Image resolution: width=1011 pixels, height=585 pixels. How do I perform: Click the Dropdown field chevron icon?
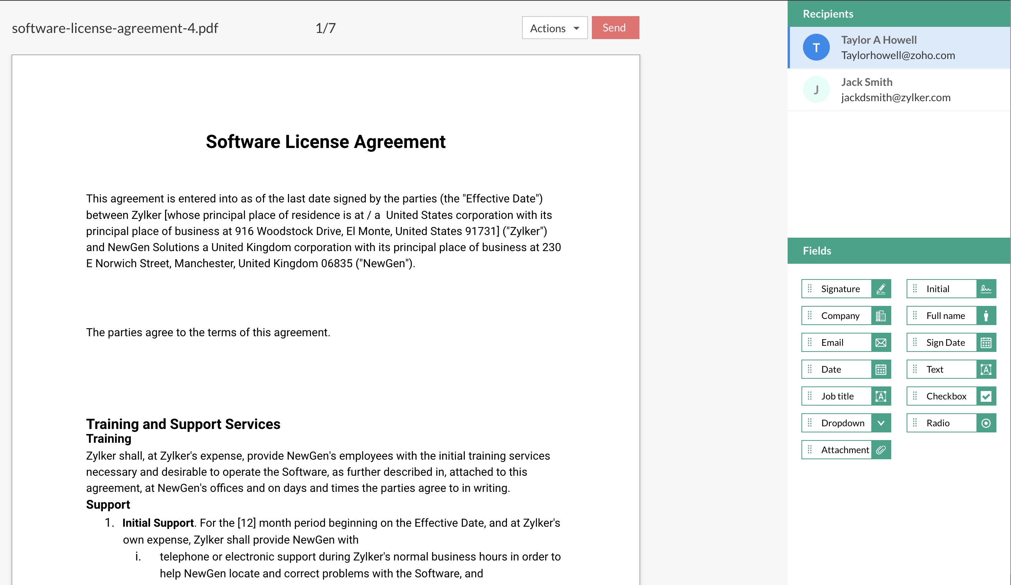(x=880, y=423)
